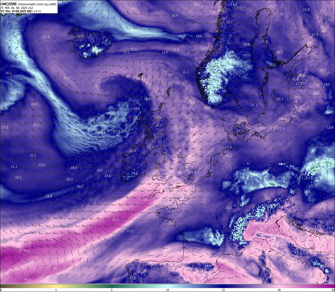Click the 21.3 value over Ireland

(133, 151)
